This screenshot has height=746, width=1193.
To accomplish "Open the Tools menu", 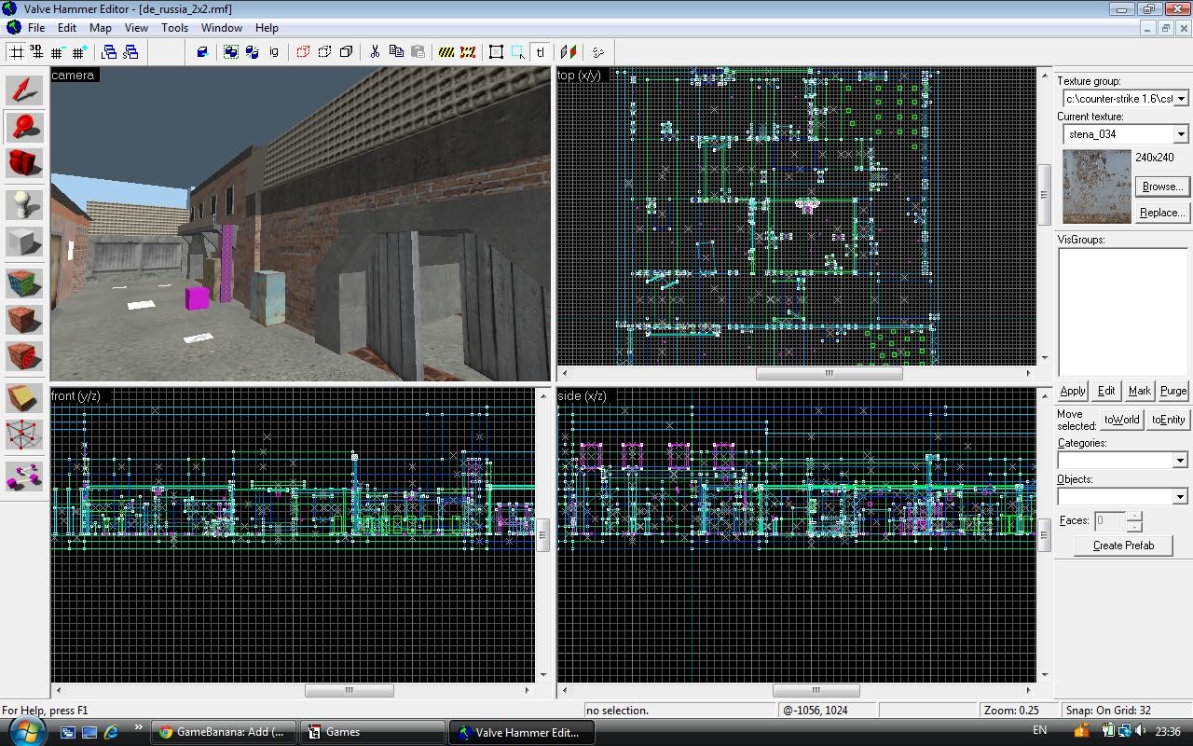I will [x=174, y=28].
